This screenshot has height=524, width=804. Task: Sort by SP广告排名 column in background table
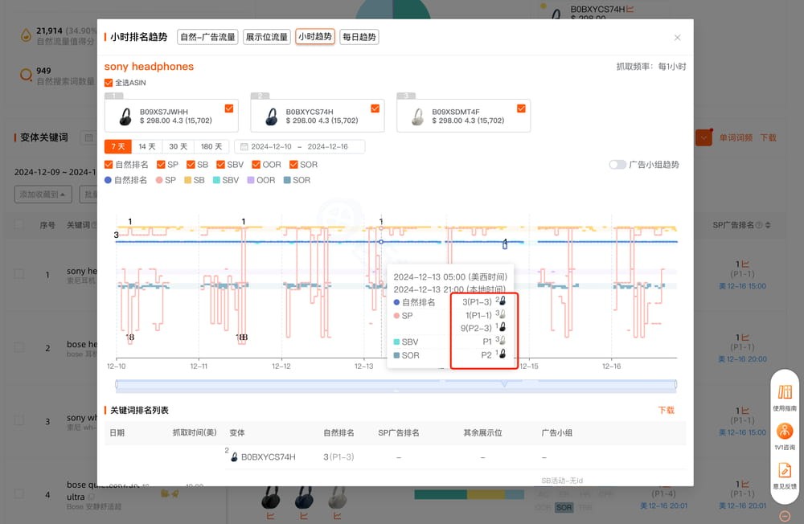click(768, 225)
